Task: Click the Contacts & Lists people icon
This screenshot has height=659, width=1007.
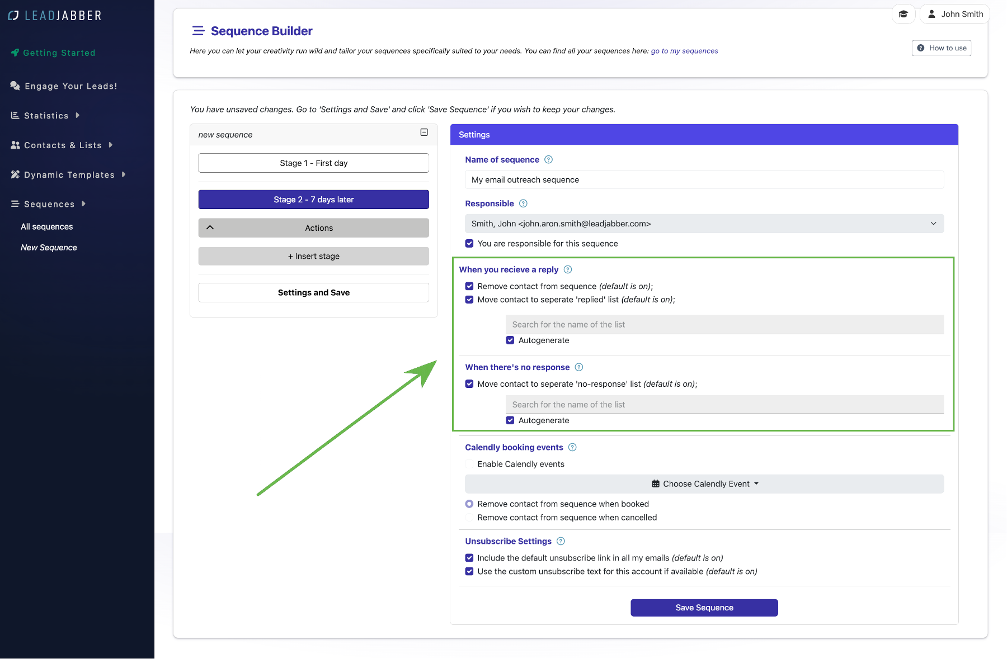Action: [x=15, y=145]
